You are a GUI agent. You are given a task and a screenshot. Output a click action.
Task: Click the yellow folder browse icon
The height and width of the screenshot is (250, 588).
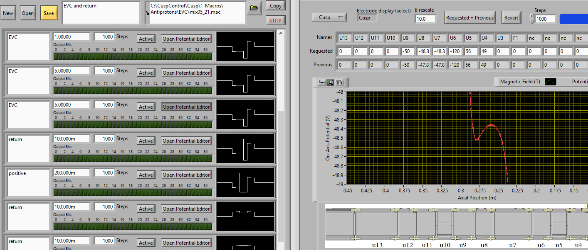[254, 7]
